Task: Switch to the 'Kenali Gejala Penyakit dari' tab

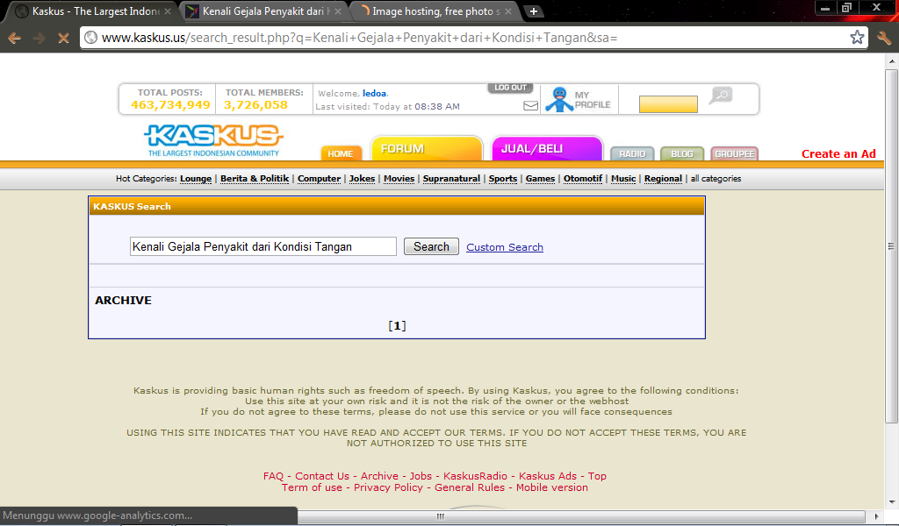Action: coord(263,11)
